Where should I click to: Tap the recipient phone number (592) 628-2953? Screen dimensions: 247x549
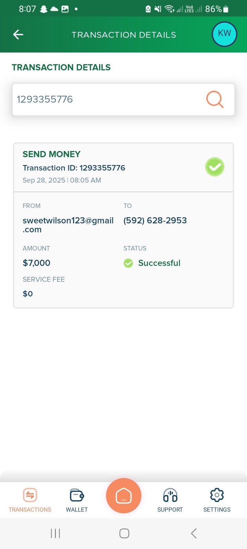pos(155,220)
